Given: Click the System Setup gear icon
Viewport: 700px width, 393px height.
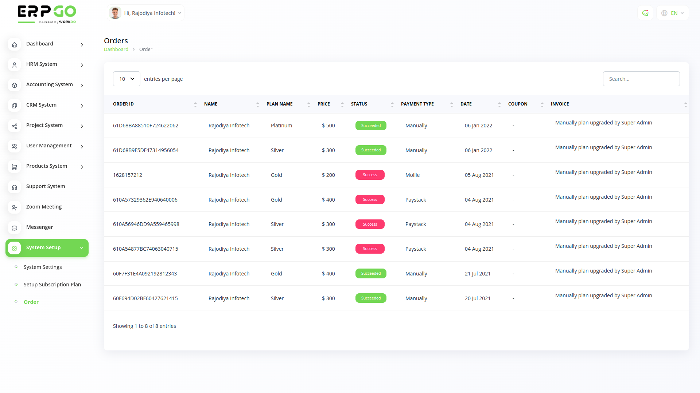Looking at the screenshot, I should point(14,248).
